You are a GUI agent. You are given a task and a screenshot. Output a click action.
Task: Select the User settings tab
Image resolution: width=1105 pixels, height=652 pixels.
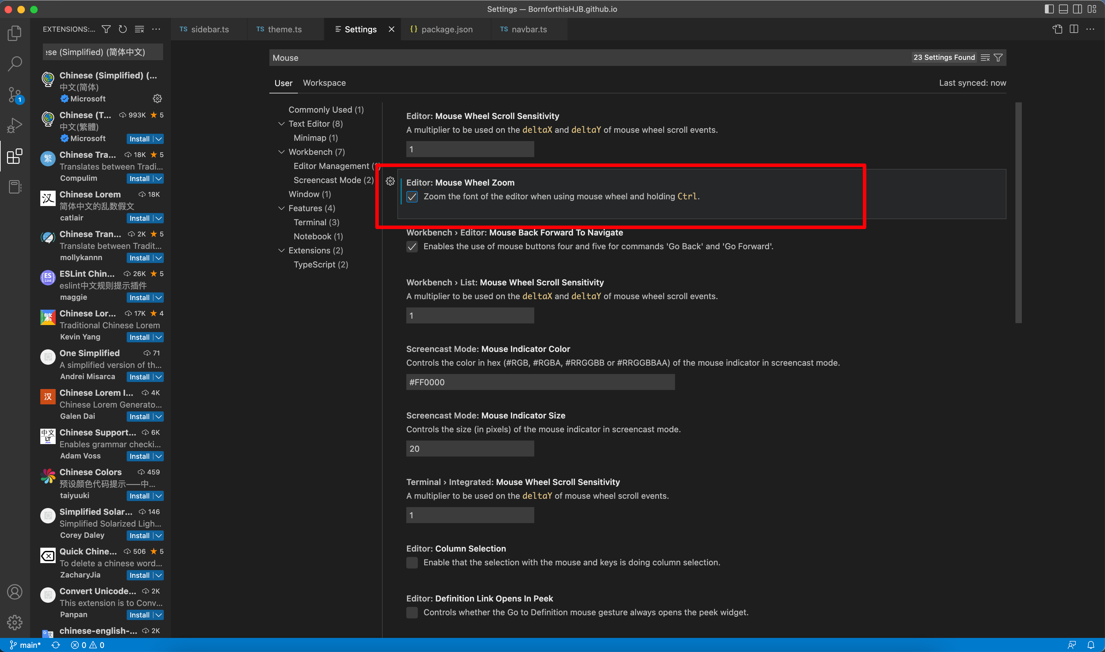click(x=283, y=83)
